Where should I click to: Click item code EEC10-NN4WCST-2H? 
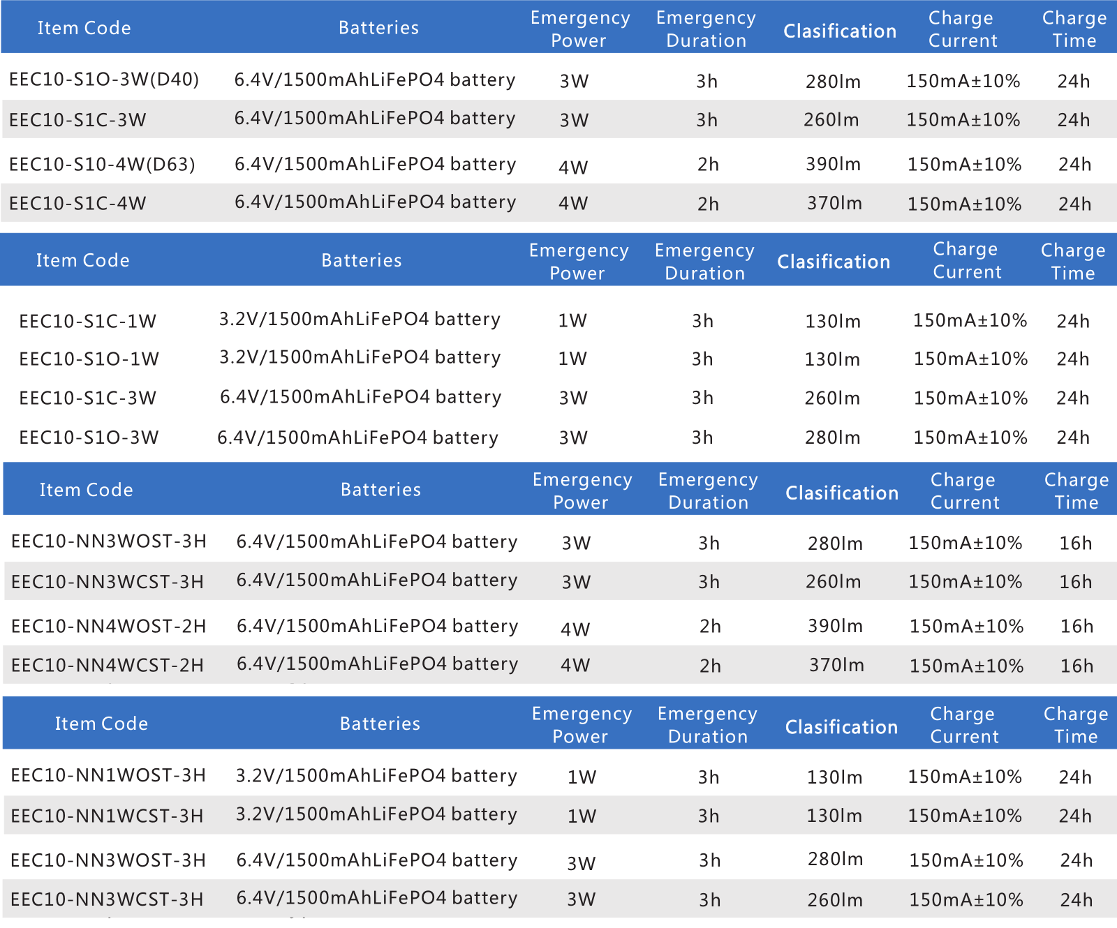(x=108, y=666)
